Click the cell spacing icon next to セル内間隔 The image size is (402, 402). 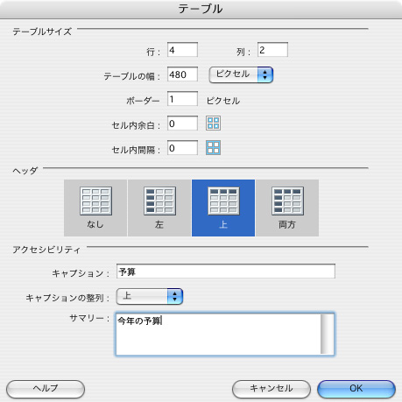(x=213, y=147)
